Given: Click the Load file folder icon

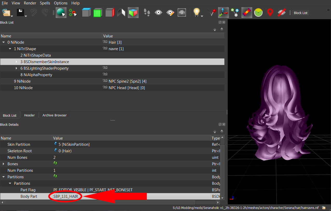Looking at the screenshot, I should [x=6, y=12].
